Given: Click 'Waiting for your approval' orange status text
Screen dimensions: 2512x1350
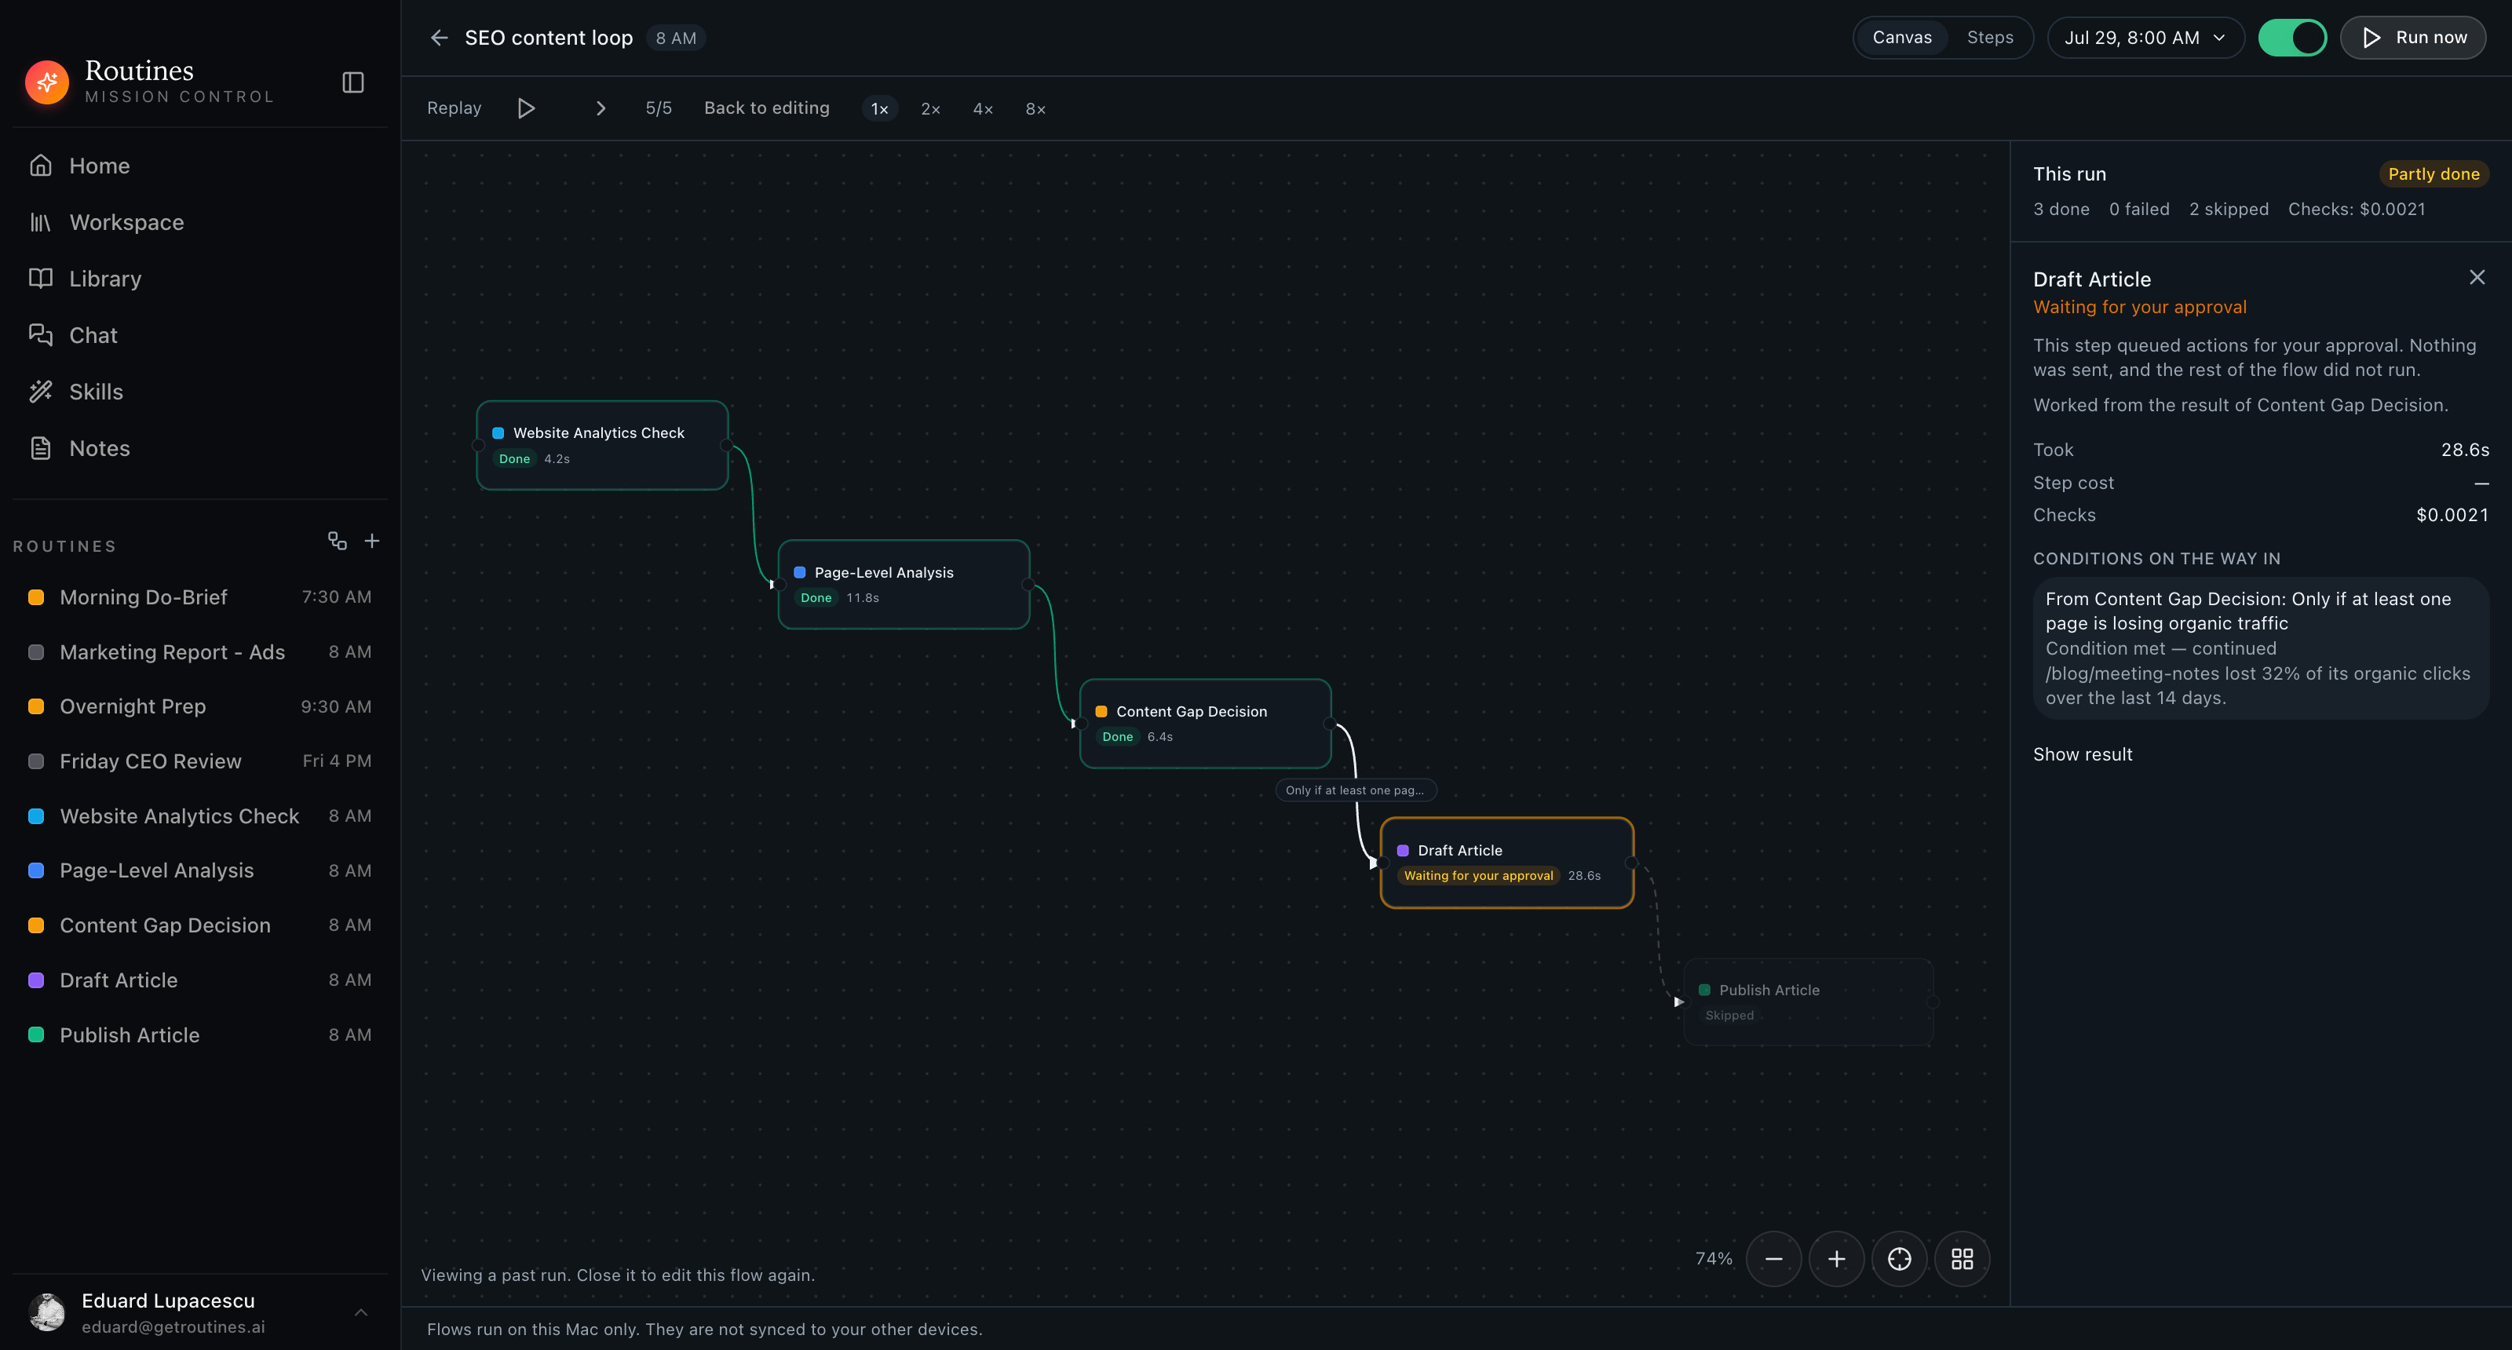Looking at the screenshot, I should [2139, 307].
